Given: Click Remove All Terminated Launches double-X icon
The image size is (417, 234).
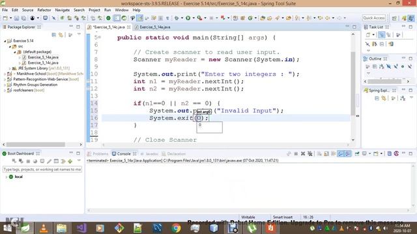Looking at the screenshot, I should pyautogui.click(x=310, y=153).
